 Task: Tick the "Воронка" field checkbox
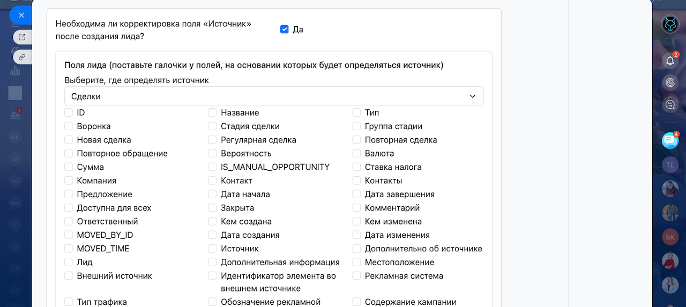[x=69, y=126]
